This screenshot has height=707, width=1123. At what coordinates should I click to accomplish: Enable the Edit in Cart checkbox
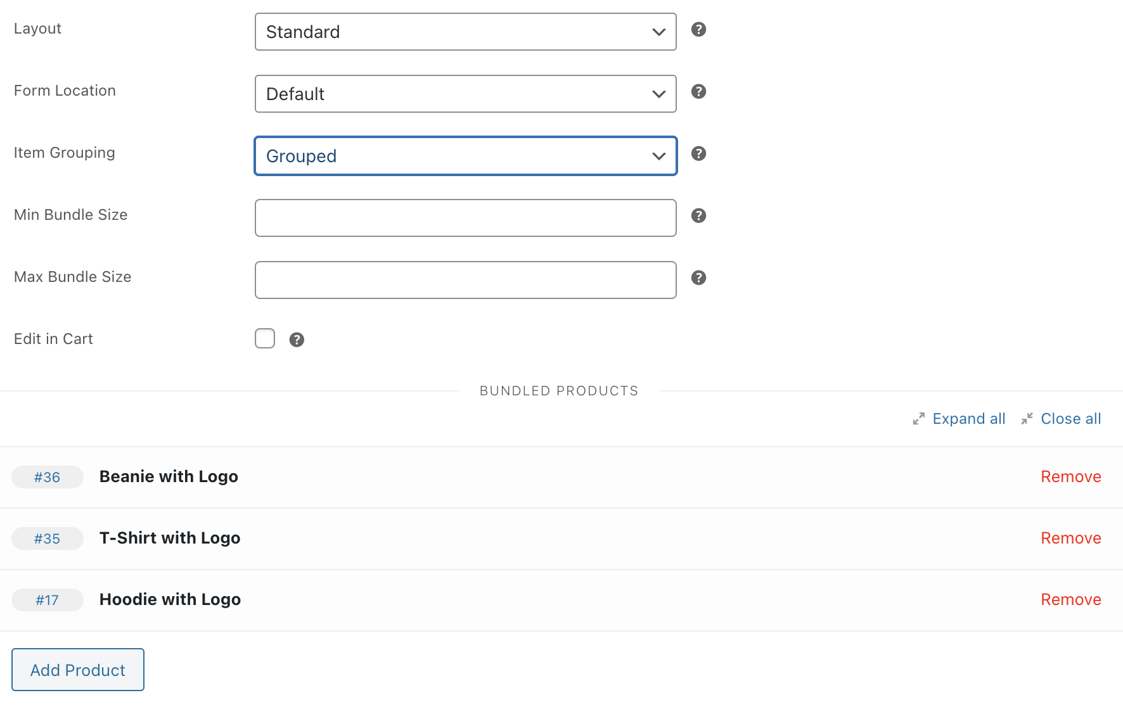tap(264, 338)
